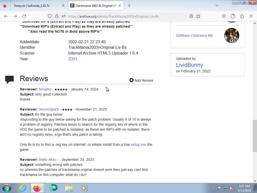The height and width of the screenshot is (193, 257).
Task: Open the extensions menu
Action: point(242,16)
